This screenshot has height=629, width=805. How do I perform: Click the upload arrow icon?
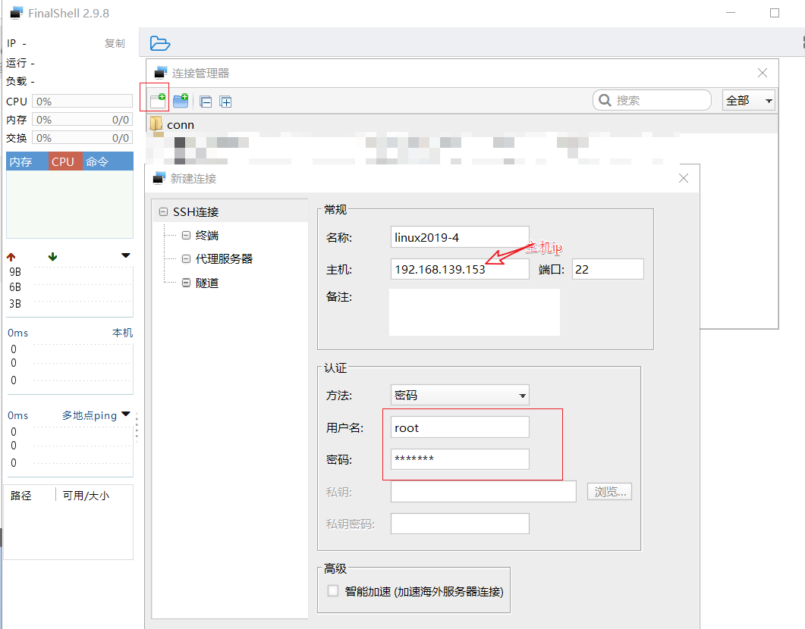[11, 257]
